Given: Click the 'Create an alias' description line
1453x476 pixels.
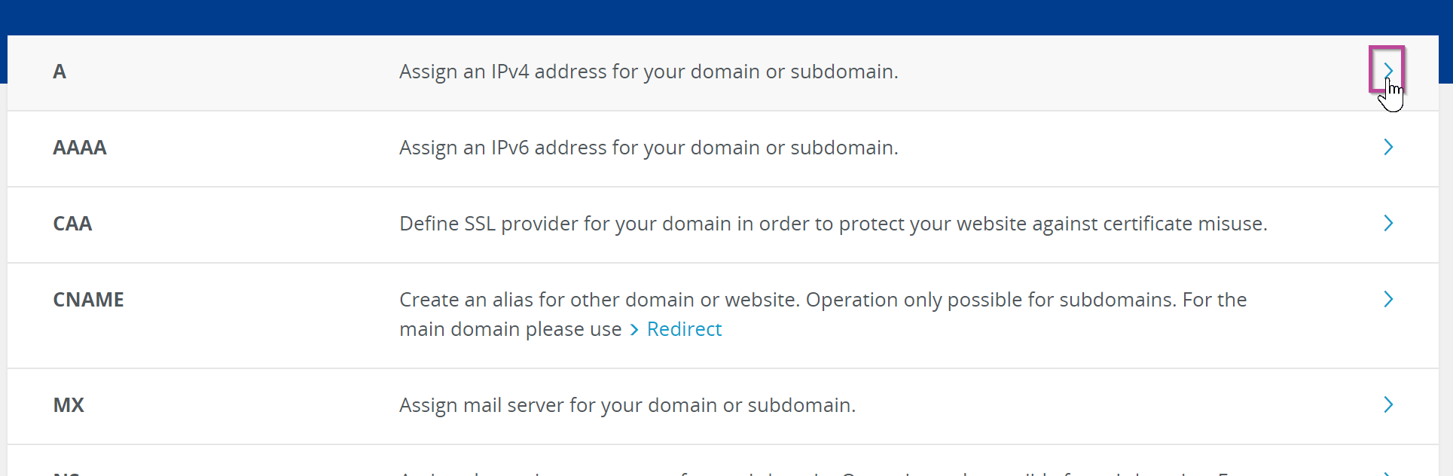Looking at the screenshot, I should click(x=823, y=300).
